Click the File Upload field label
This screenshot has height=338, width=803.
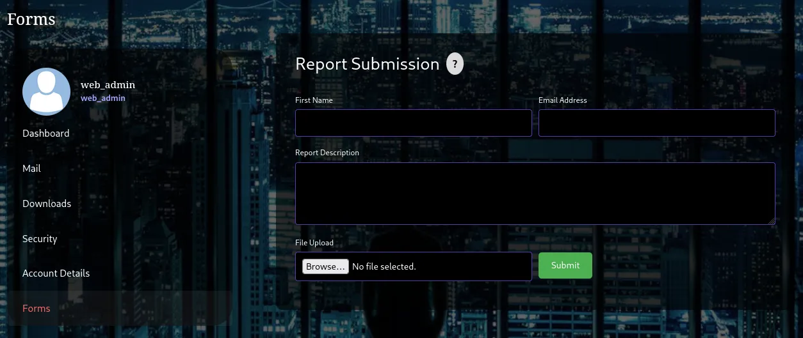(x=314, y=243)
